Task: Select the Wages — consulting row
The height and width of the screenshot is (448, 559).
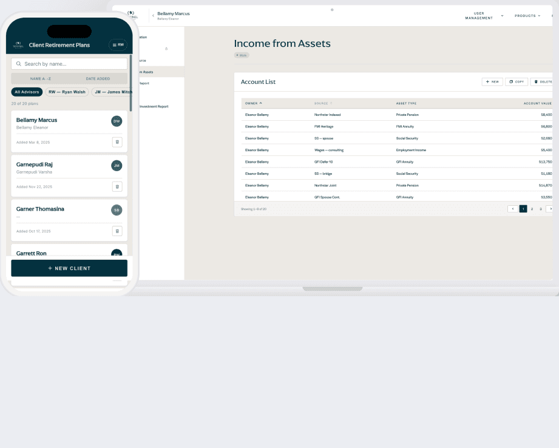Action: tap(397, 150)
